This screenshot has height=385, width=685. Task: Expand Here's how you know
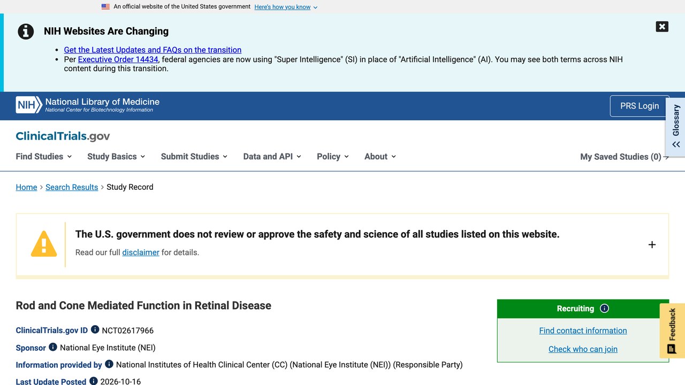click(x=286, y=7)
